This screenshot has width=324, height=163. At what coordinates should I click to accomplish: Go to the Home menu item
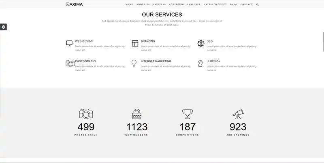129,4
